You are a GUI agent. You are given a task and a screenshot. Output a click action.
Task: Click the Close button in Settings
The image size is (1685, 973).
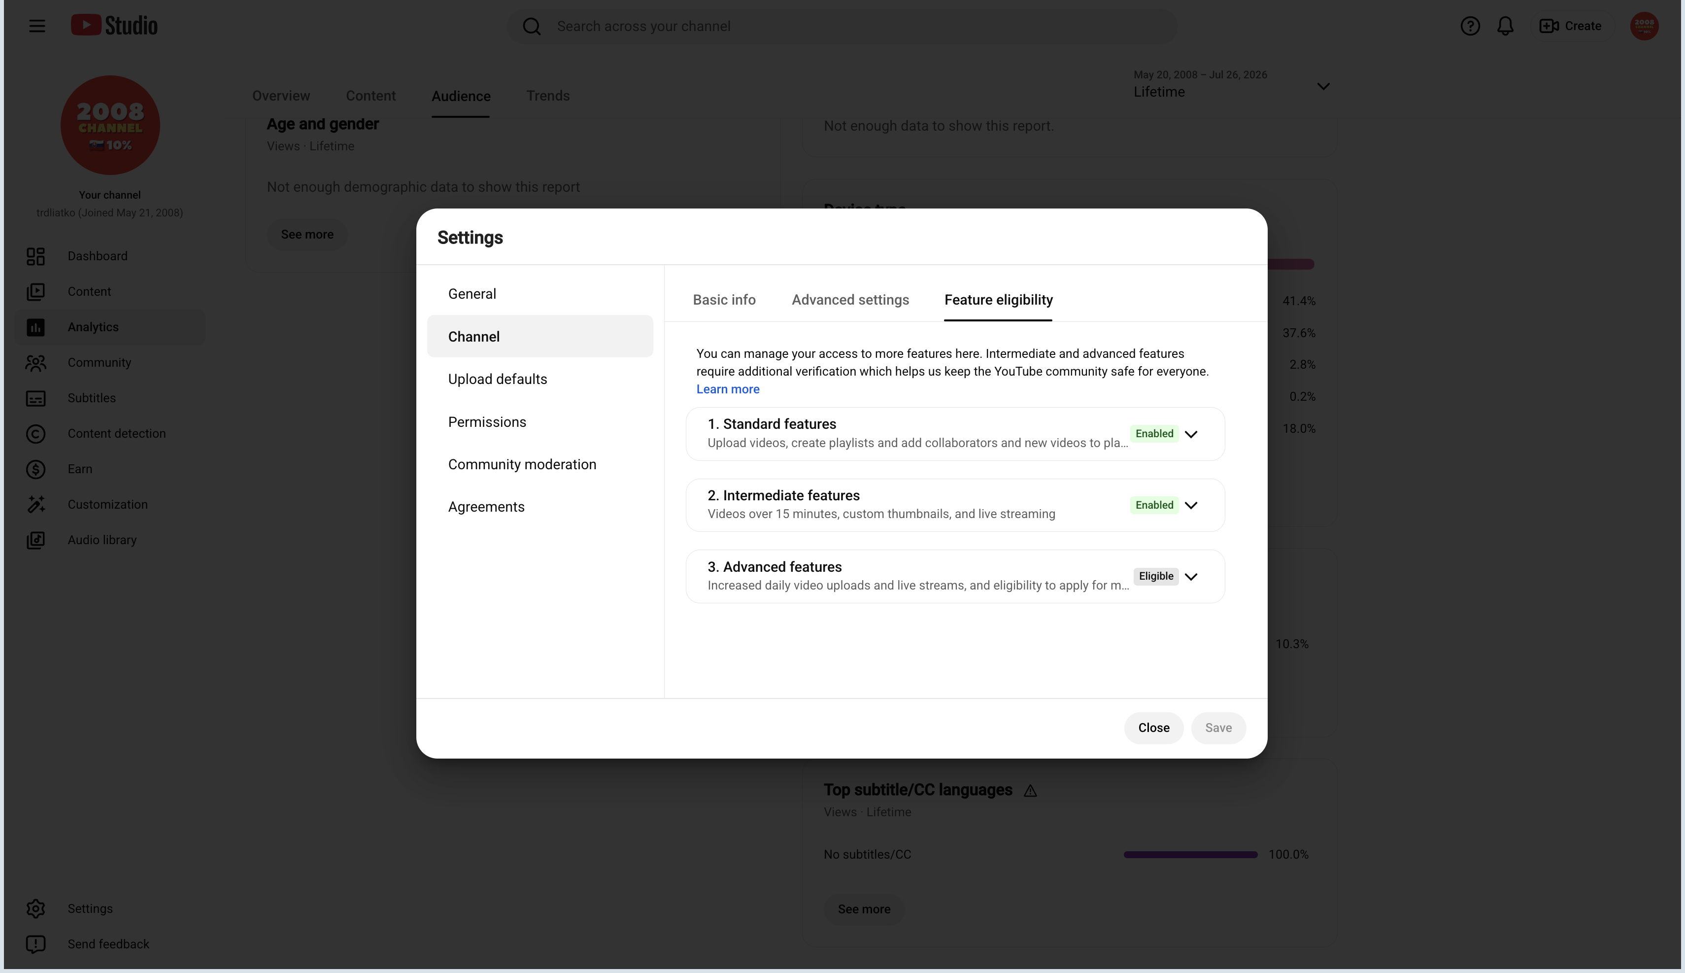coord(1153,728)
